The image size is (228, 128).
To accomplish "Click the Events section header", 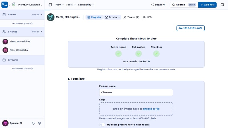I will pos(22,15).
